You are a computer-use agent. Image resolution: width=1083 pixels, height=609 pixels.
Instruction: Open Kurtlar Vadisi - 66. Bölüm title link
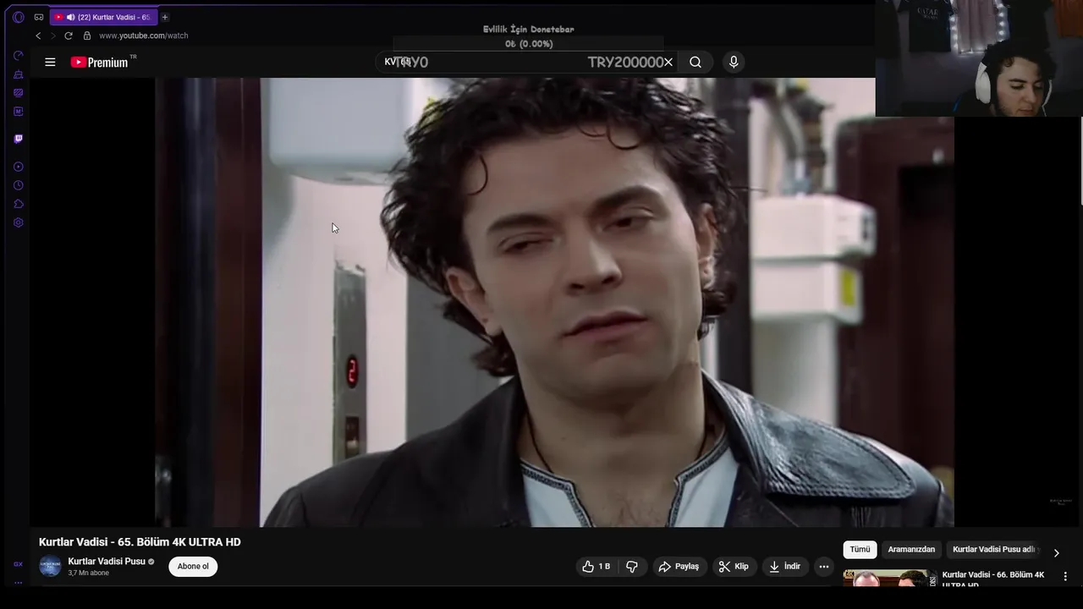click(993, 579)
